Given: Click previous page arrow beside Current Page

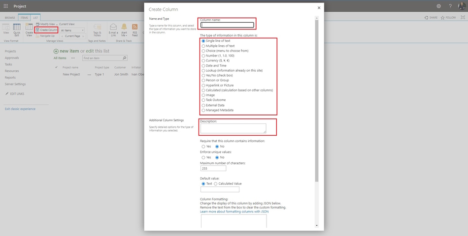Looking at the screenshot, I should pyautogui.click(x=62, y=36).
